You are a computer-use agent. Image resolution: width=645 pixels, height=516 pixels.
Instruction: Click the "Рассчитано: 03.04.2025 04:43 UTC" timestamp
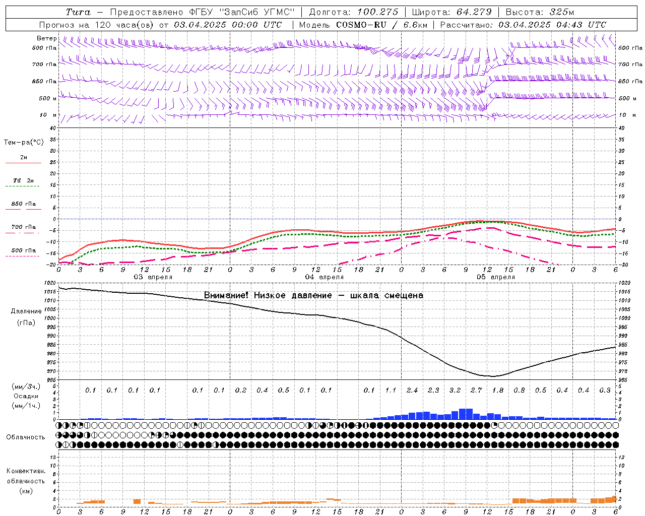523,25
